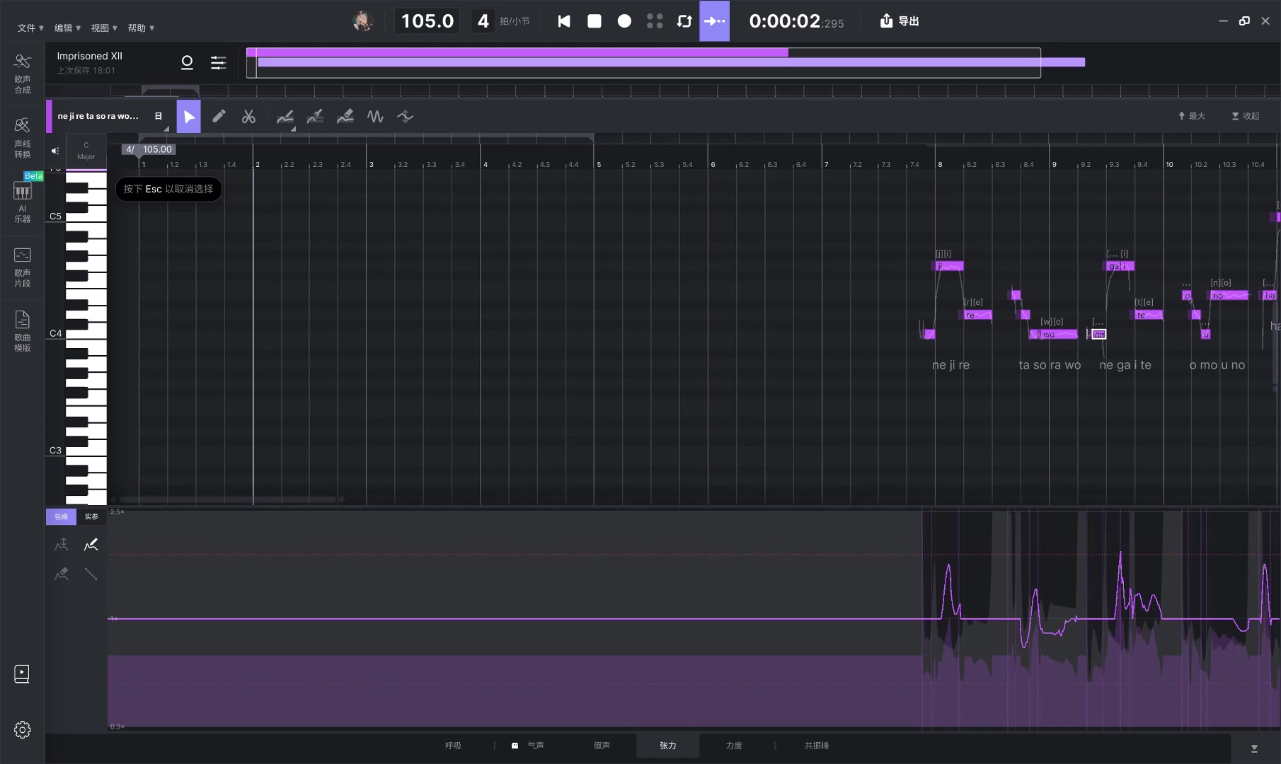Switch to the 实参 tab
1281x764 pixels.
click(91, 516)
